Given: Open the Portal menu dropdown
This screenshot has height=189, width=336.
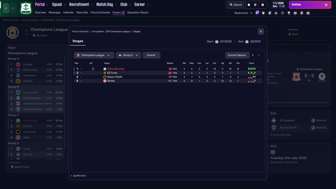Looking at the screenshot, I should click(42, 4).
